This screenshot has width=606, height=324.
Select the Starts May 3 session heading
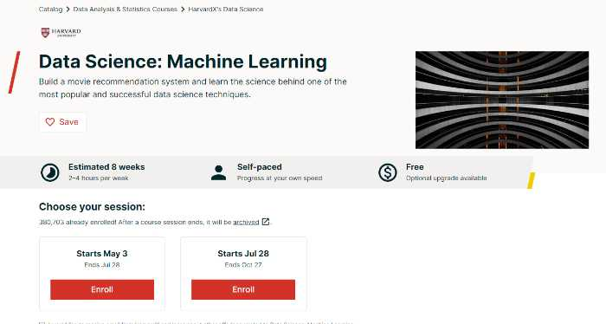(102, 254)
